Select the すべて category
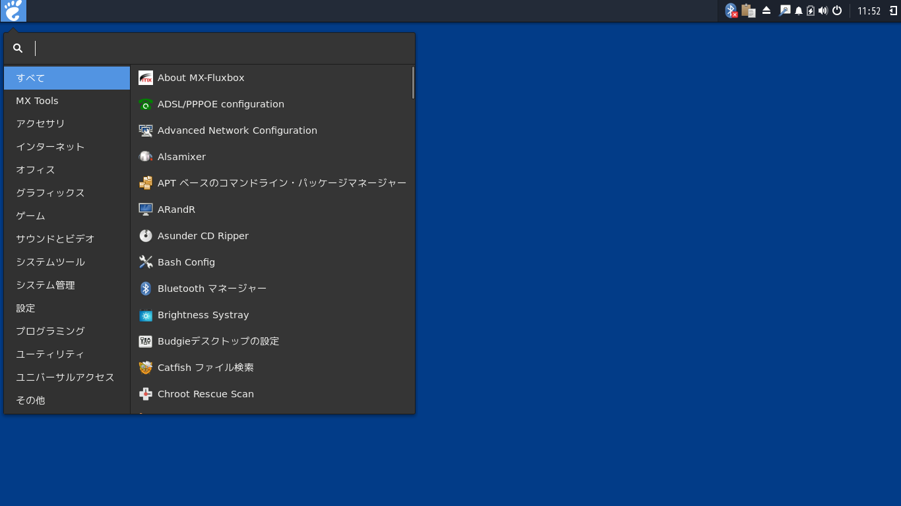This screenshot has height=506, width=901. point(67,78)
